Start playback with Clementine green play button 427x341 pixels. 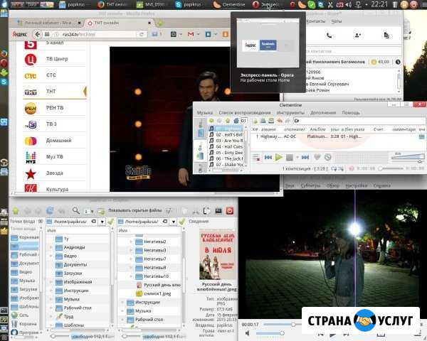pos(278,157)
